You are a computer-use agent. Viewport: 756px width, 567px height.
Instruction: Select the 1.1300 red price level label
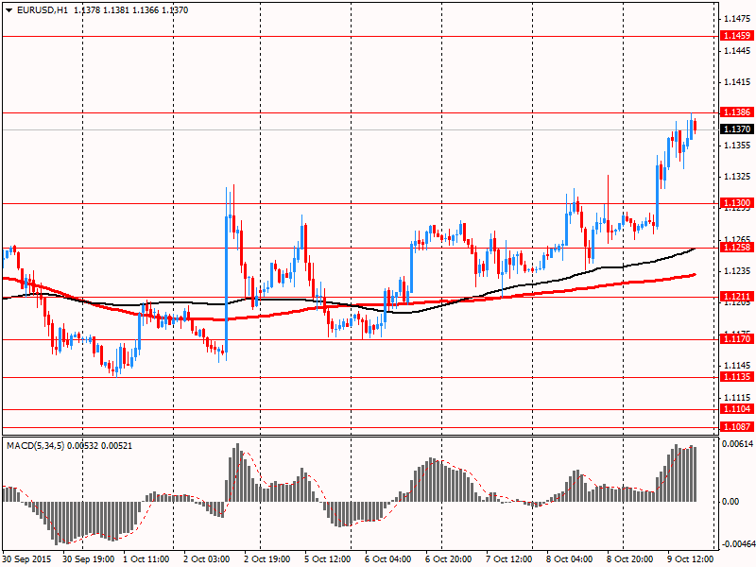click(736, 203)
